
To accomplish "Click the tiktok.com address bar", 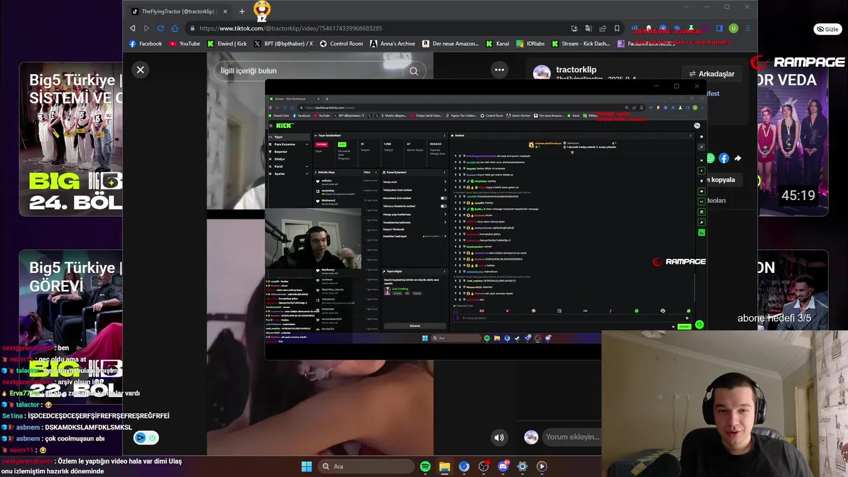I will (378, 28).
